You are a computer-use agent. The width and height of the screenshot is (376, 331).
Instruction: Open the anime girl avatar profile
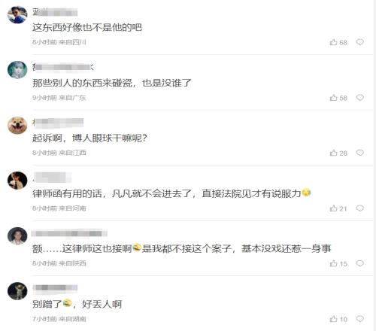[x=17, y=70]
